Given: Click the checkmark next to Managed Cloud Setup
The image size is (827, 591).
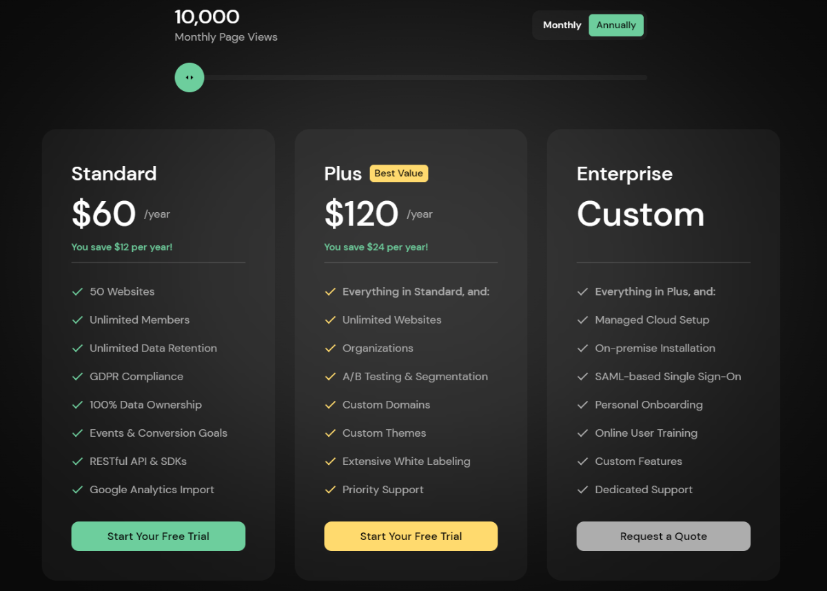Looking at the screenshot, I should [x=582, y=320].
